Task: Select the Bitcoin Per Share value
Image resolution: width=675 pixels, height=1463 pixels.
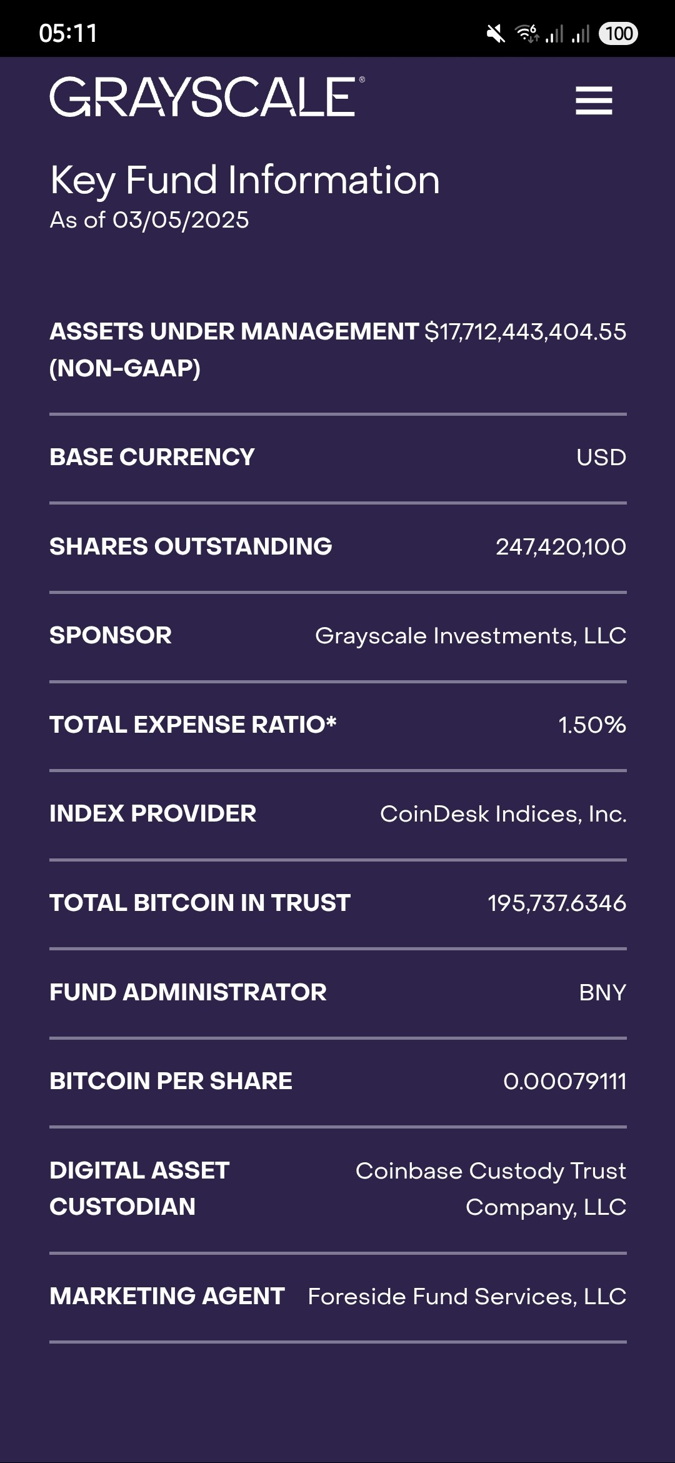Action: click(565, 1082)
